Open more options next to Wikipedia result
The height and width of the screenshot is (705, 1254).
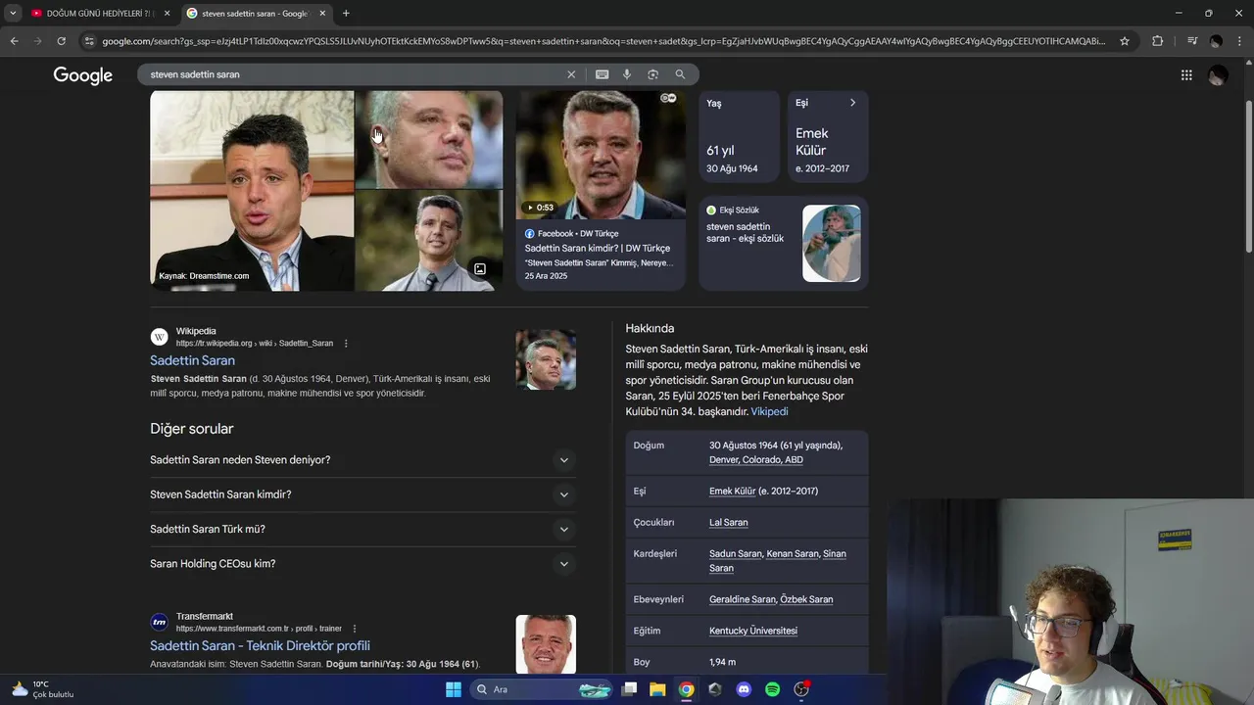[x=346, y=344]
